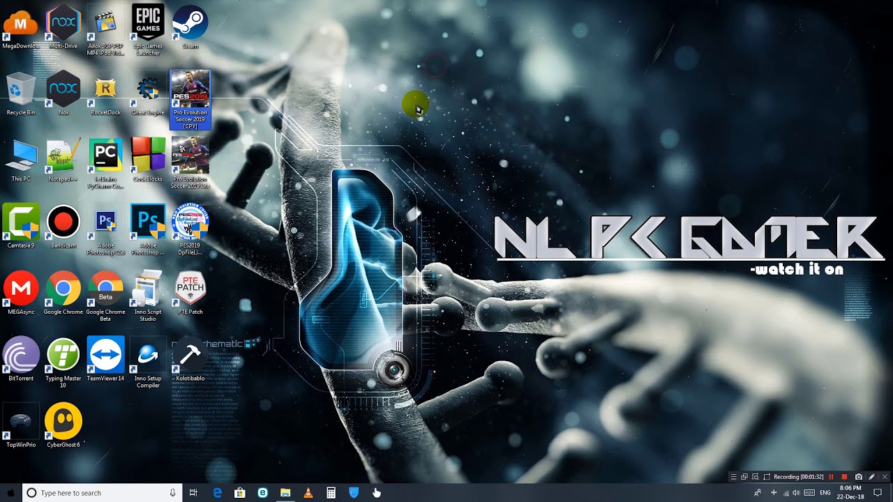Click the plus icon in system tray
893x502 pixels.
click(x=773, y=493)
